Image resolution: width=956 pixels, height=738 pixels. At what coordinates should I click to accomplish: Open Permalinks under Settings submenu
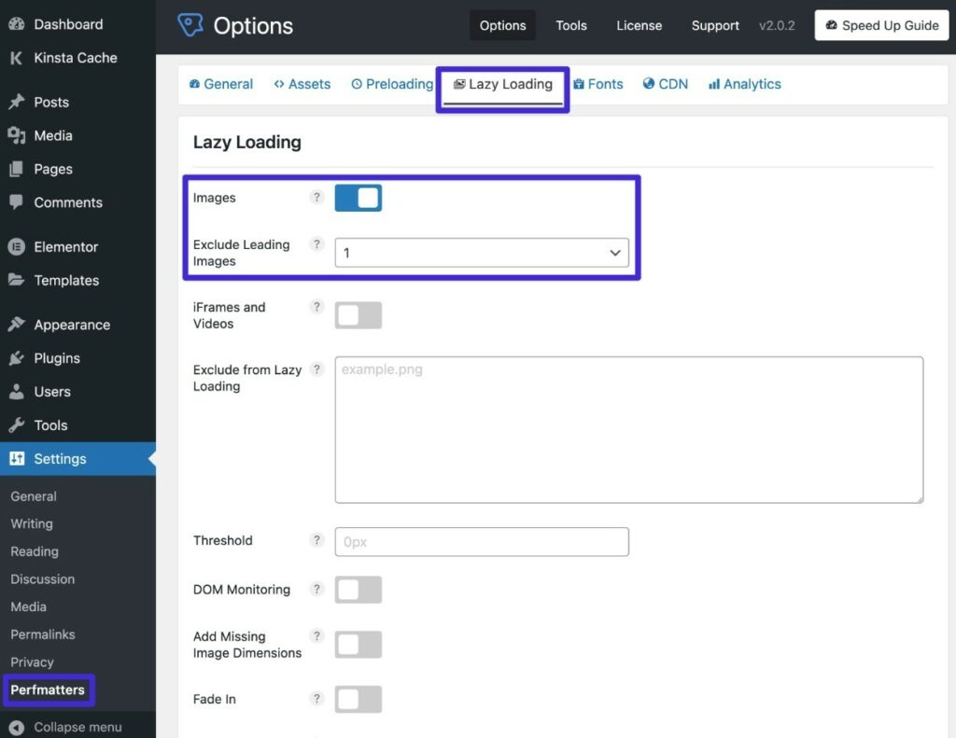pos(43,634)
